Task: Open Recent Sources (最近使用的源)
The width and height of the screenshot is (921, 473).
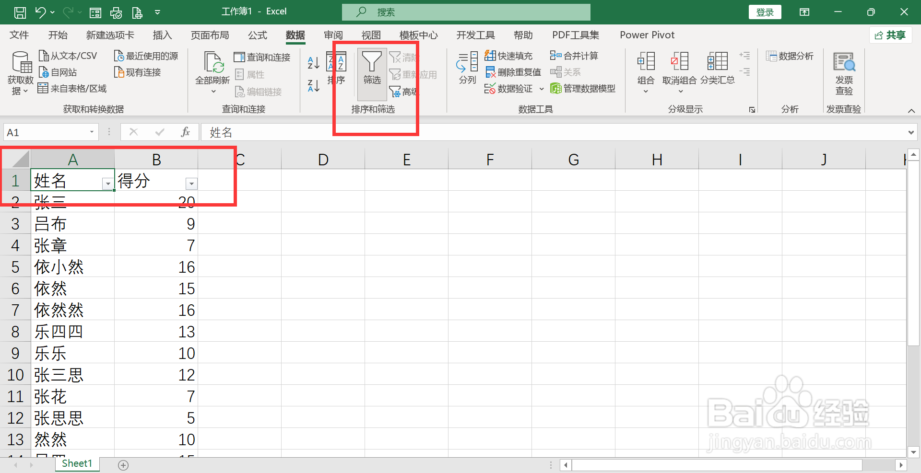Action: coord(146,56)
